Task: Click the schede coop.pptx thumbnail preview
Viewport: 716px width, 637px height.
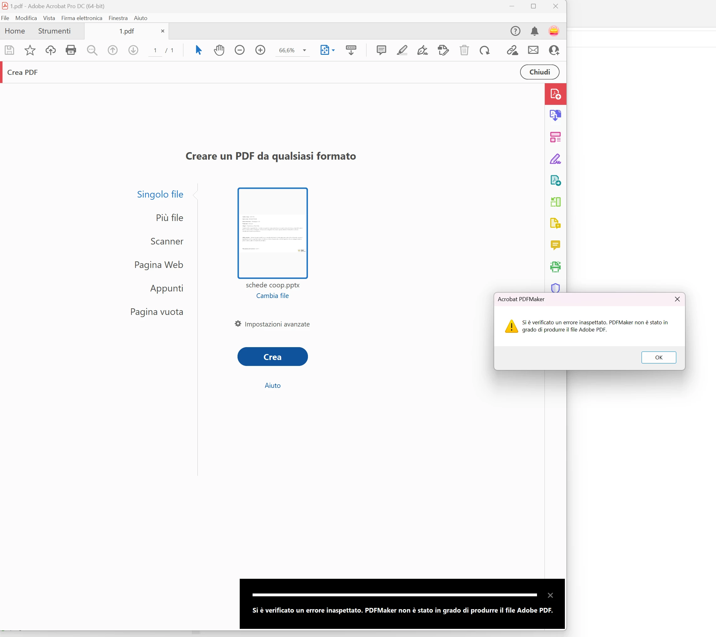Action: pos(272,233)
